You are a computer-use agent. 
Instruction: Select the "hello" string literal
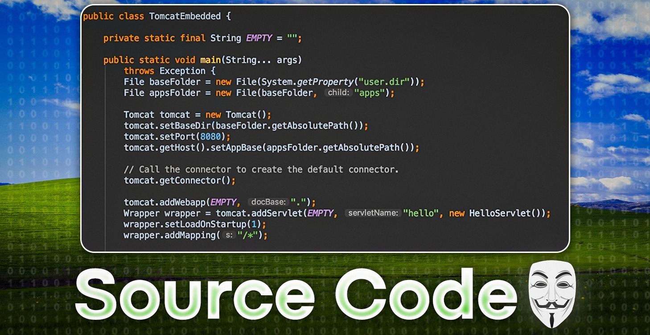(420, 213)
